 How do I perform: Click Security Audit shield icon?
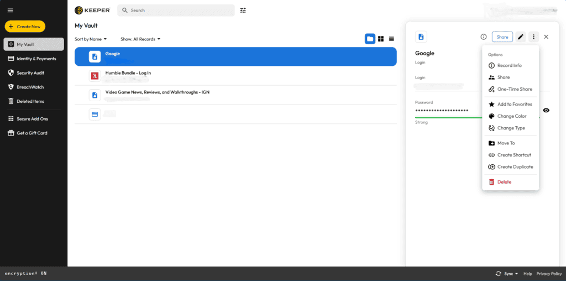(x=11, y=72)
